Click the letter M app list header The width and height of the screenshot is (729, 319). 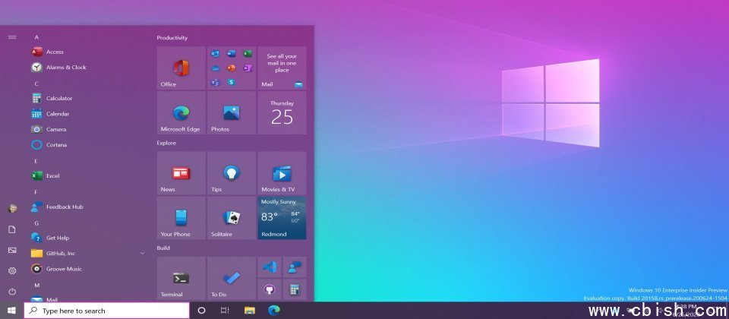pyautogui.click(x=36, y=285)
